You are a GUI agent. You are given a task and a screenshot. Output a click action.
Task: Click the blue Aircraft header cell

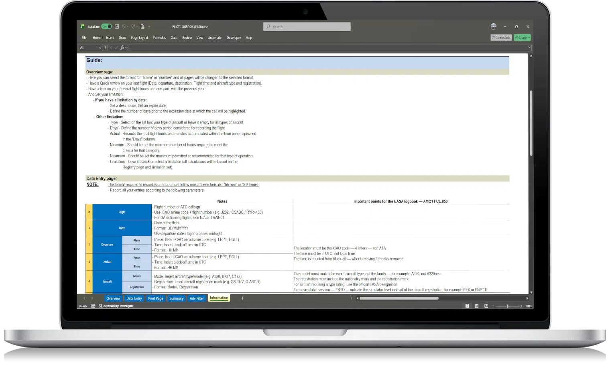tap(107, 282)
